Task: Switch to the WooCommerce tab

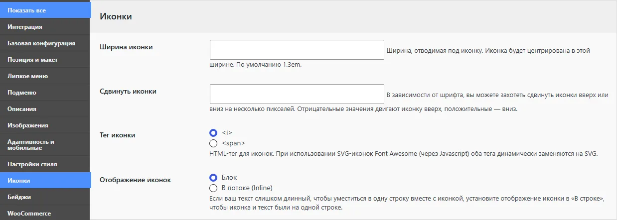Action: [45, 213]
